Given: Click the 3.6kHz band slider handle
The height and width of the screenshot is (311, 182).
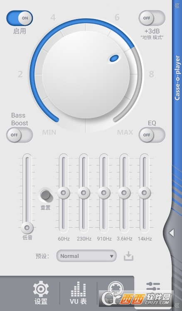Looking at the screenshot, I should [124, 192].
